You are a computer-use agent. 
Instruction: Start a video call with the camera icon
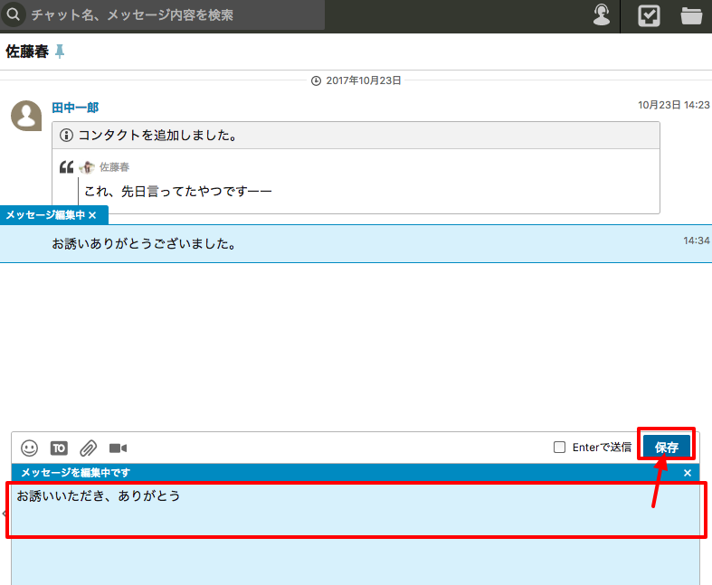click(118, 448)
